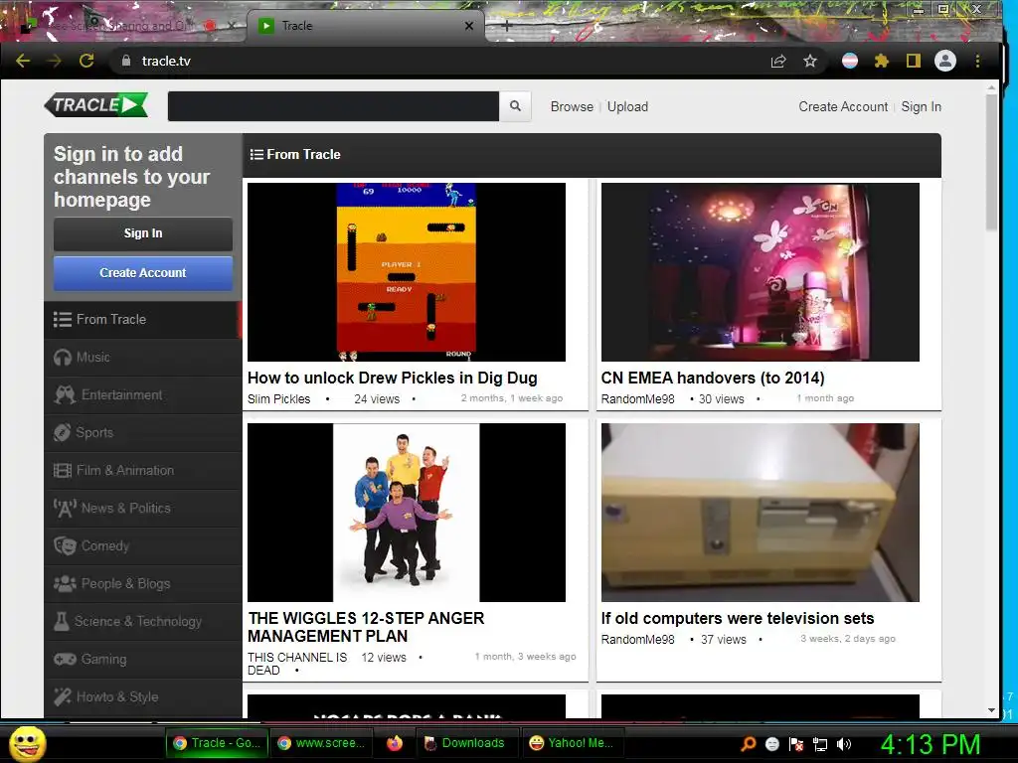Click the share page icon
This screenshot has height=763, width=1018.
point(778,61)
